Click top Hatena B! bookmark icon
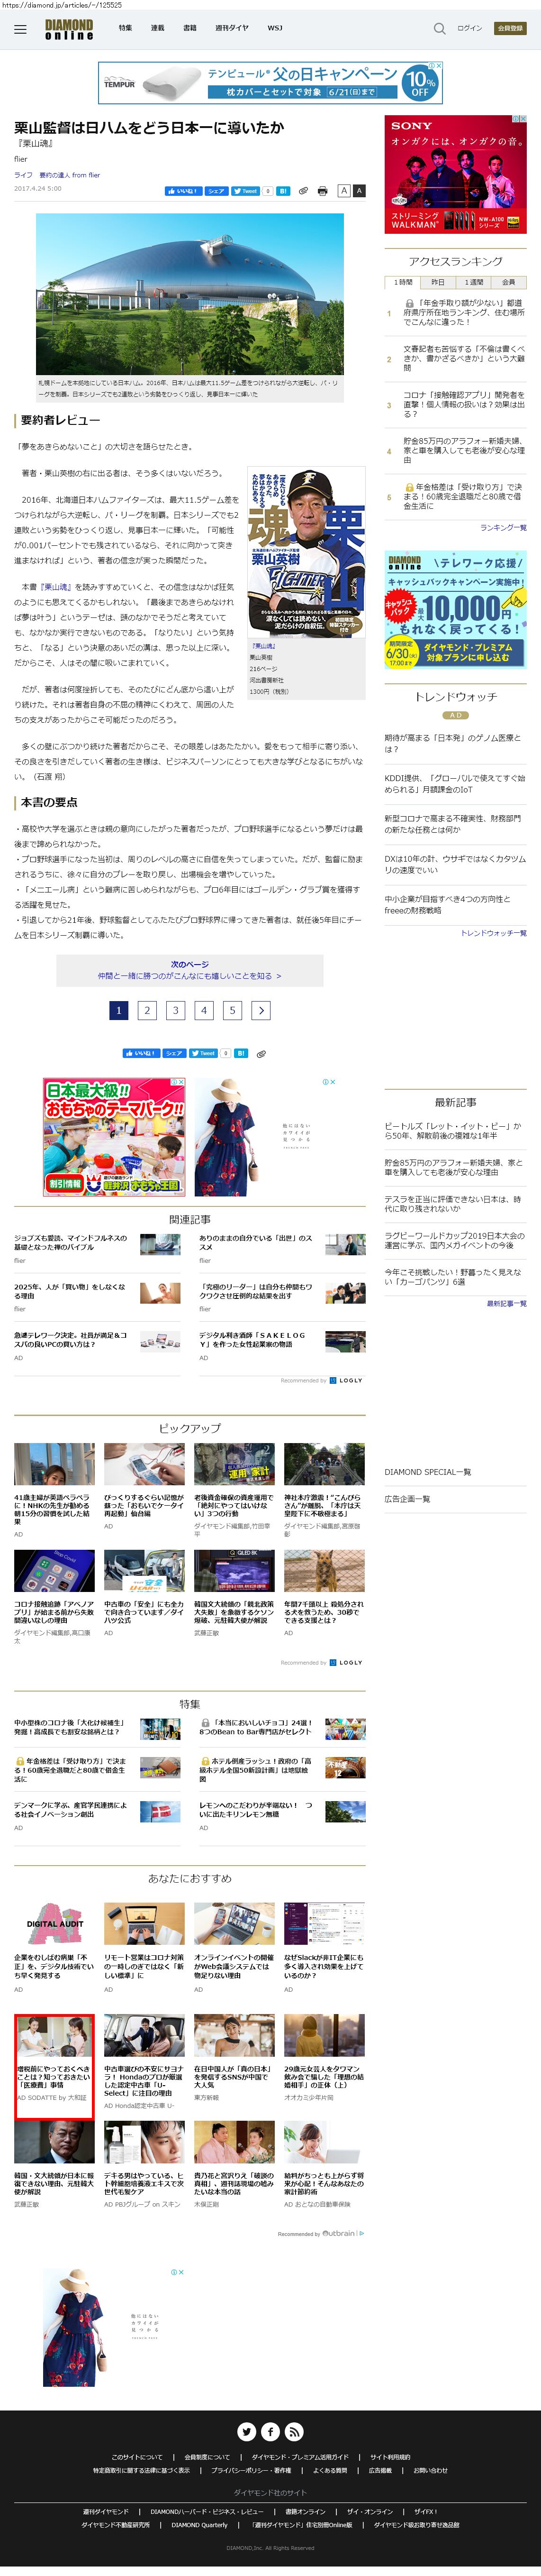Image resolution: width=541 pixels, height=2576 pixels. click(282, 190)
